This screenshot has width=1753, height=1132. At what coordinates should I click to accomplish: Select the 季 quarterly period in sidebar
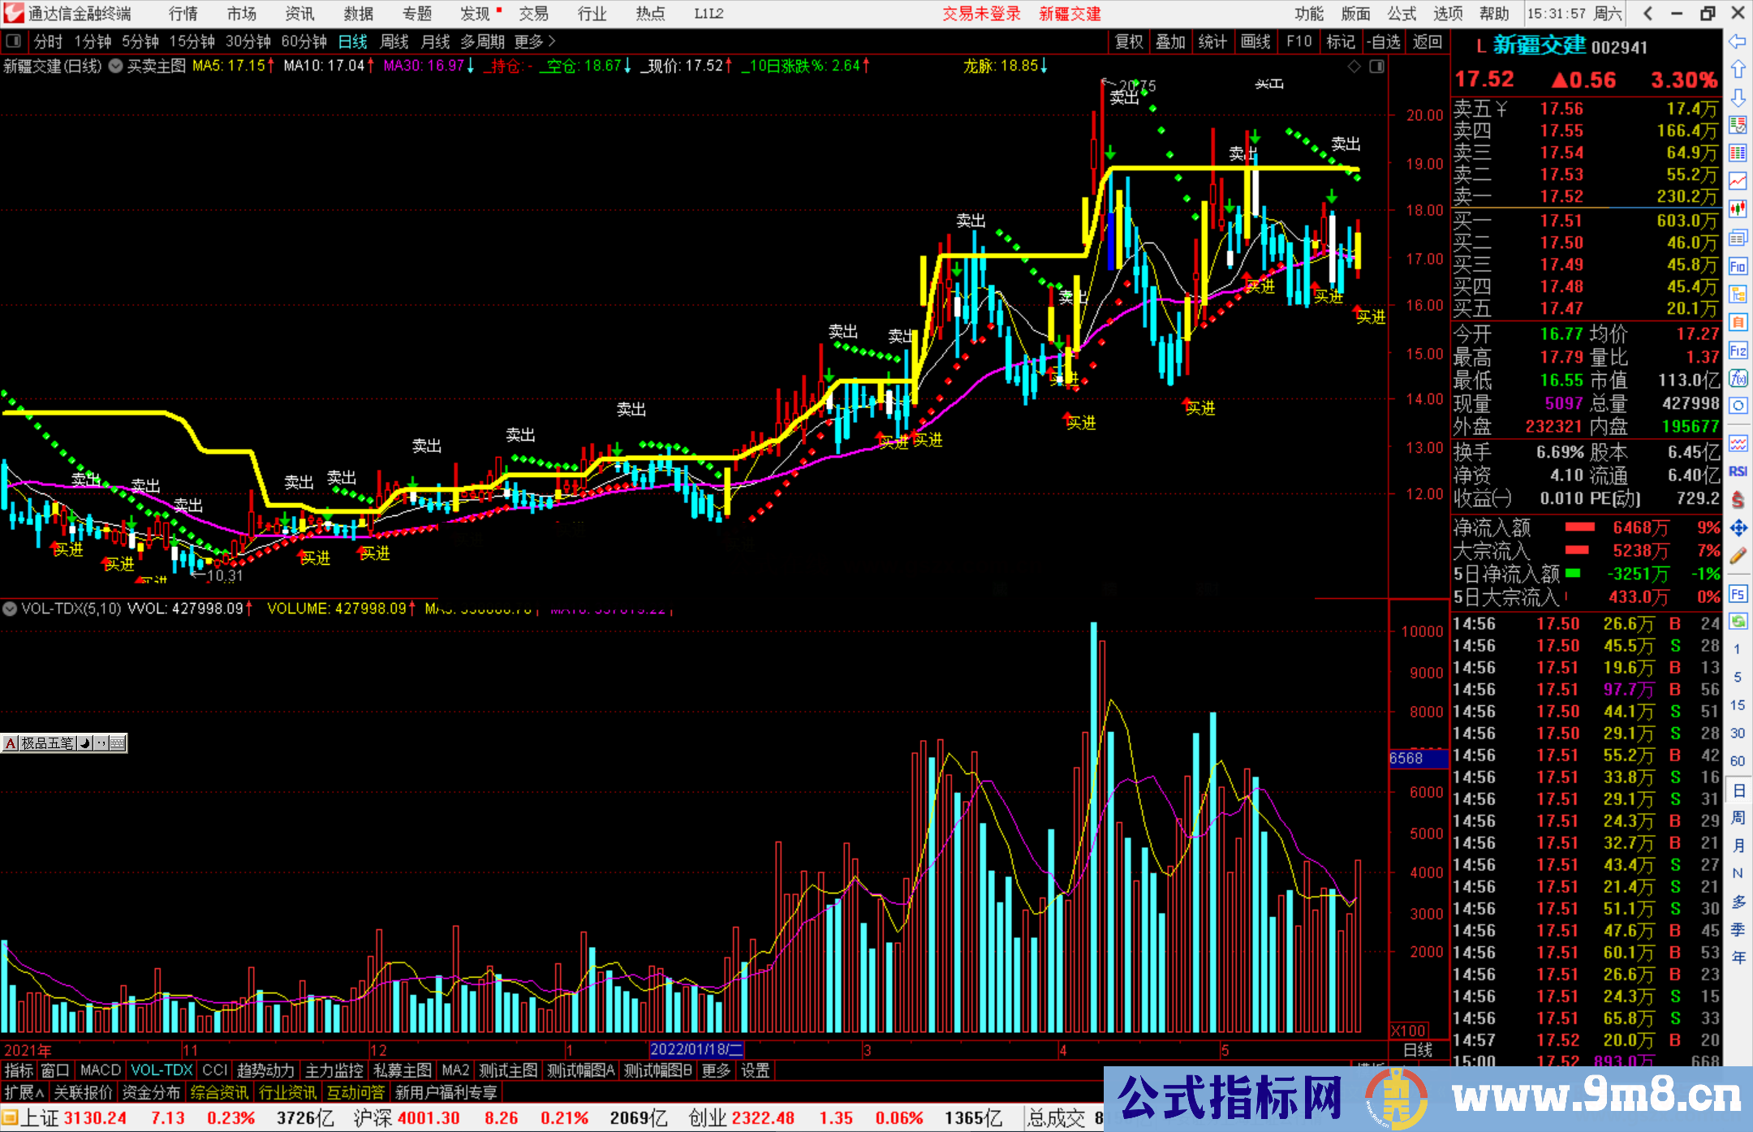tap(1738, 929)
